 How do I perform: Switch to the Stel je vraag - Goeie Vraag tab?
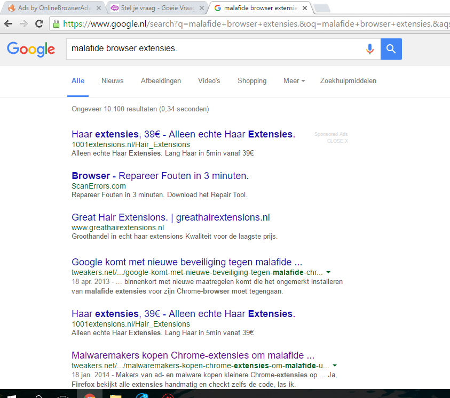click(x=157, y=8)
